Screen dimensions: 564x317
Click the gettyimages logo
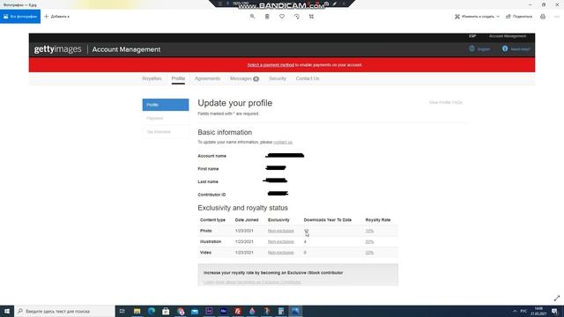(58, 49)
